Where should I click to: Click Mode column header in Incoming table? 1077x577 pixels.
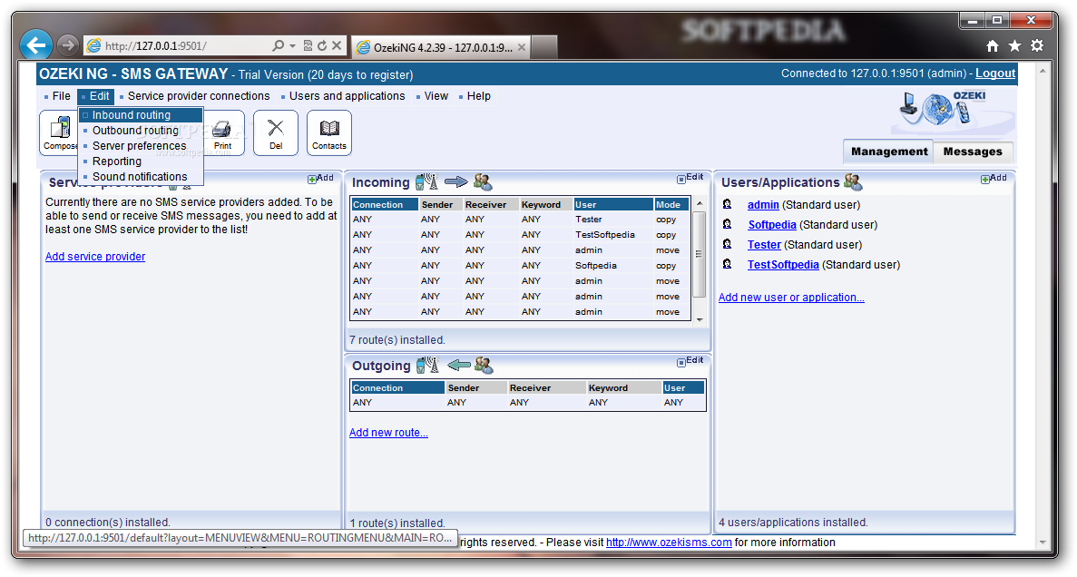click(x=671, y=205)
